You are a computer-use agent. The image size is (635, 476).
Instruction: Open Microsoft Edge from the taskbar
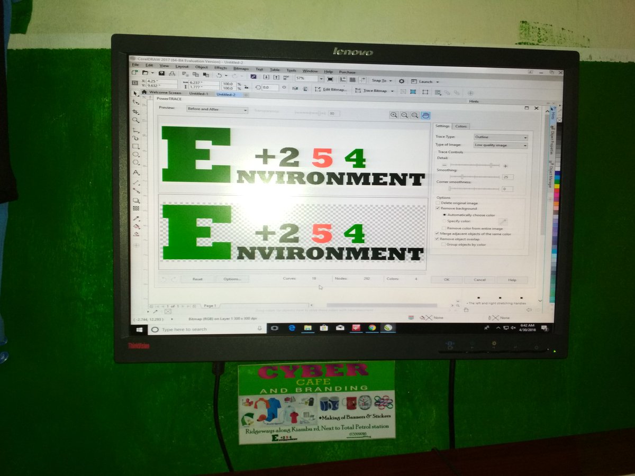click(x=291, y=328)
